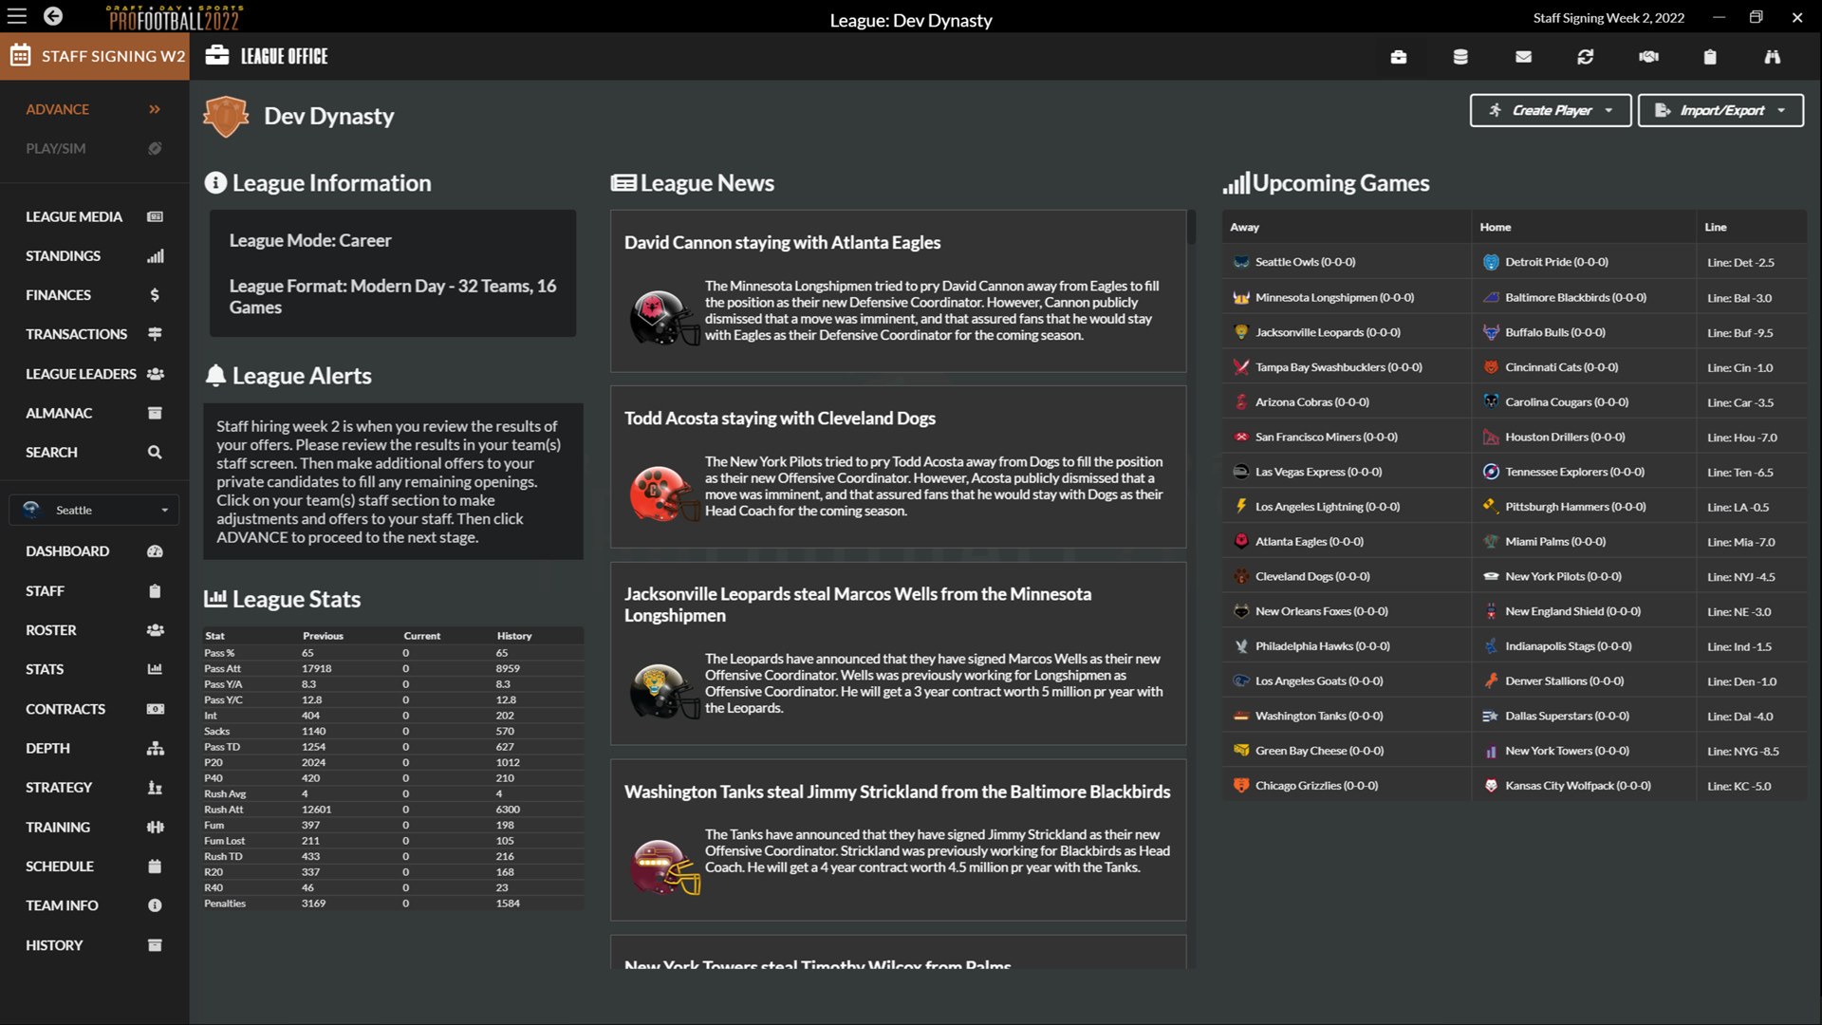Image resolution: width=1822 pixels, height=1025 pixels.
Task: Open the binoculars scouting icon
Action: coord(1772,57)
